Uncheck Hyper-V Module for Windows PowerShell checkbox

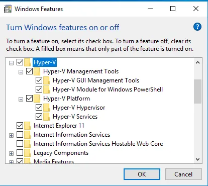click(x=39, y=89)
